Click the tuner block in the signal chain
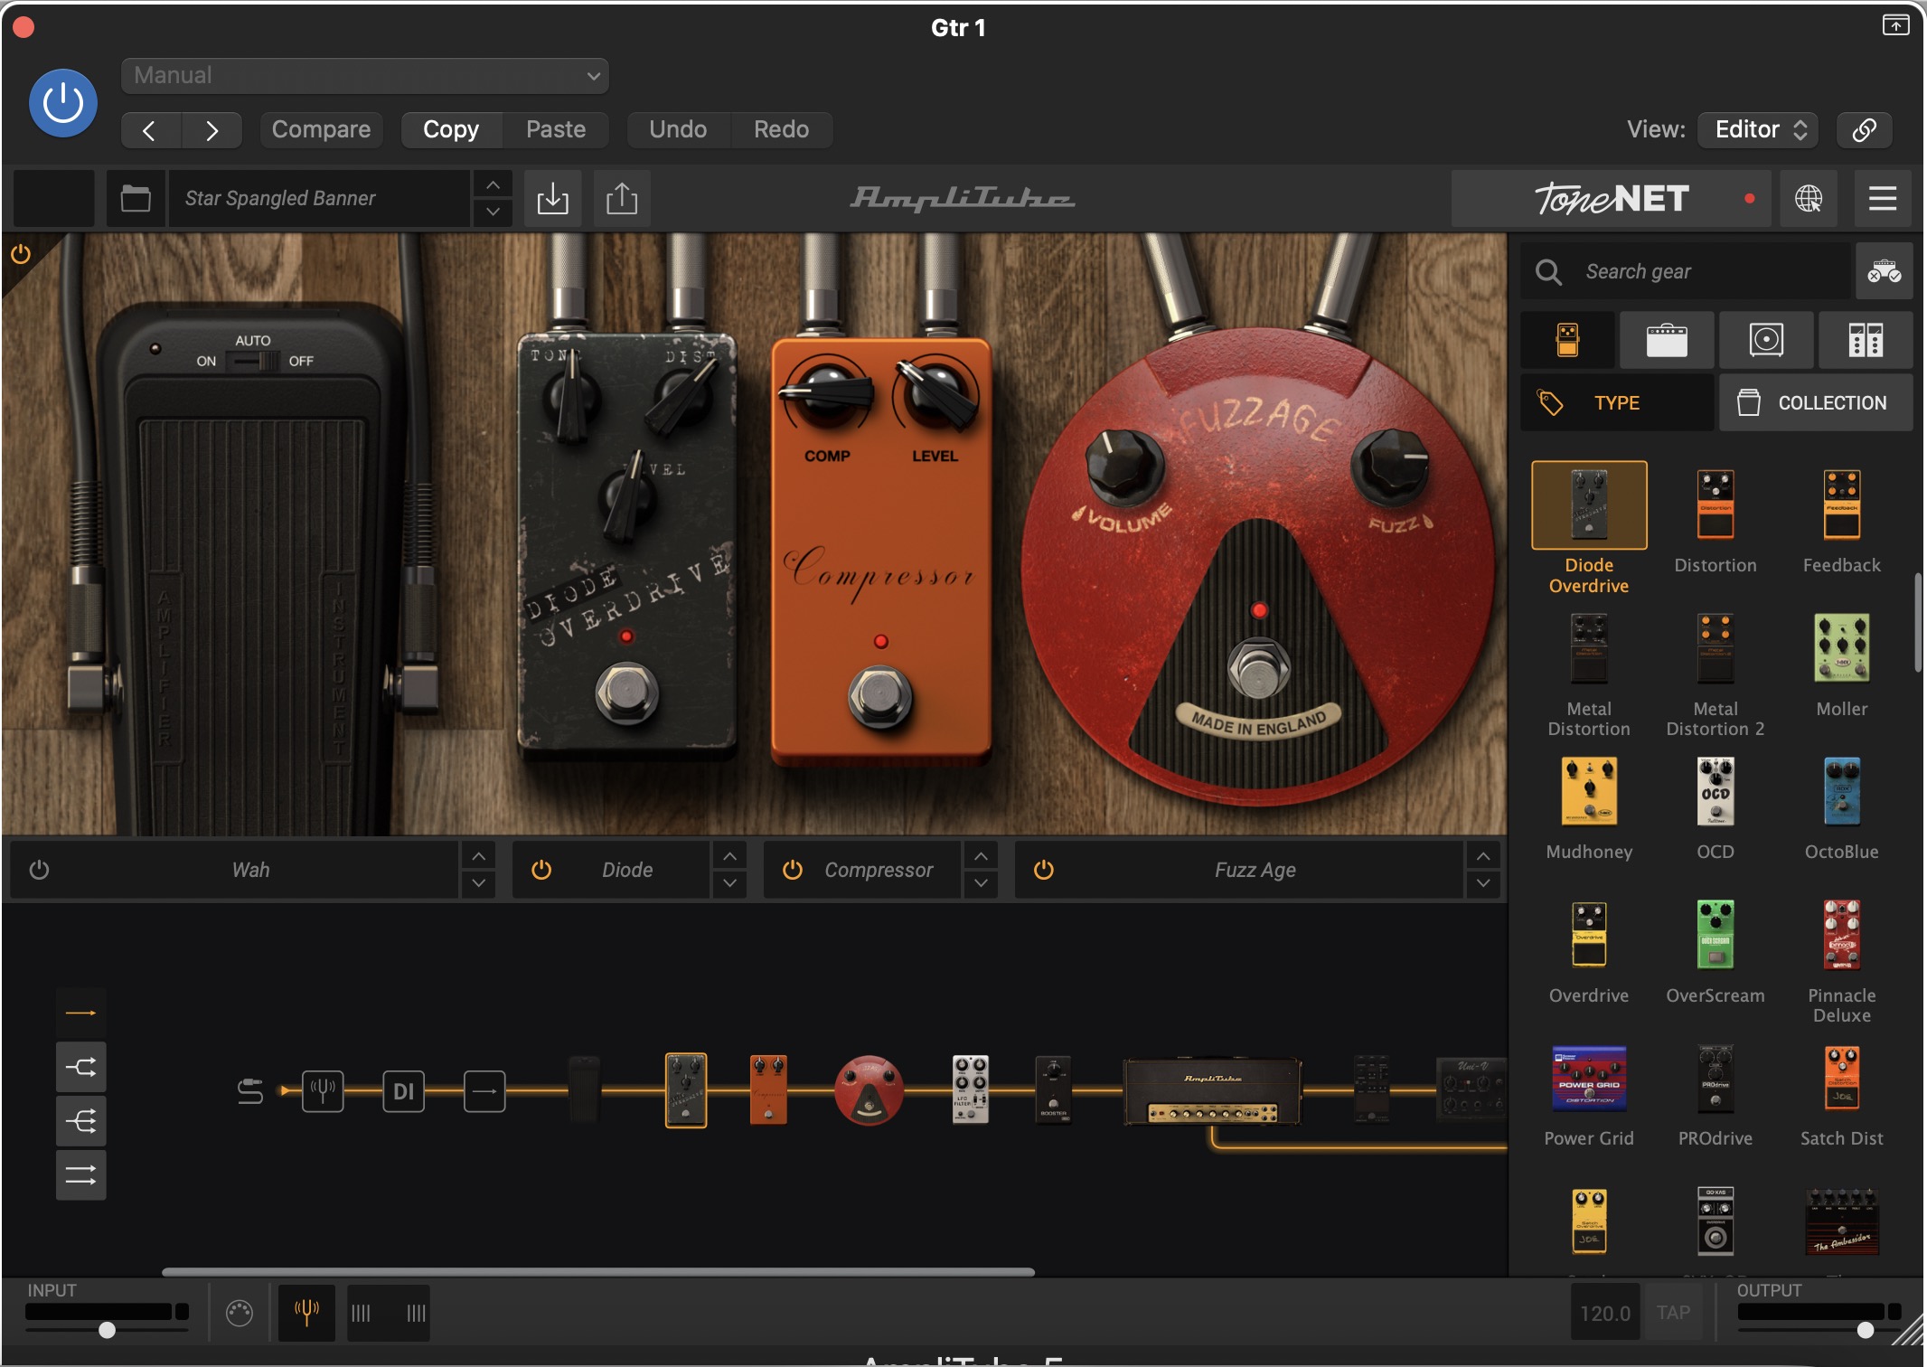The image size is (1927, 1367). (x=323, y=1091)
